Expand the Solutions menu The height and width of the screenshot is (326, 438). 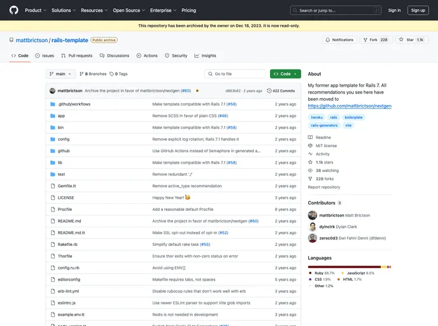click(64, 10)
